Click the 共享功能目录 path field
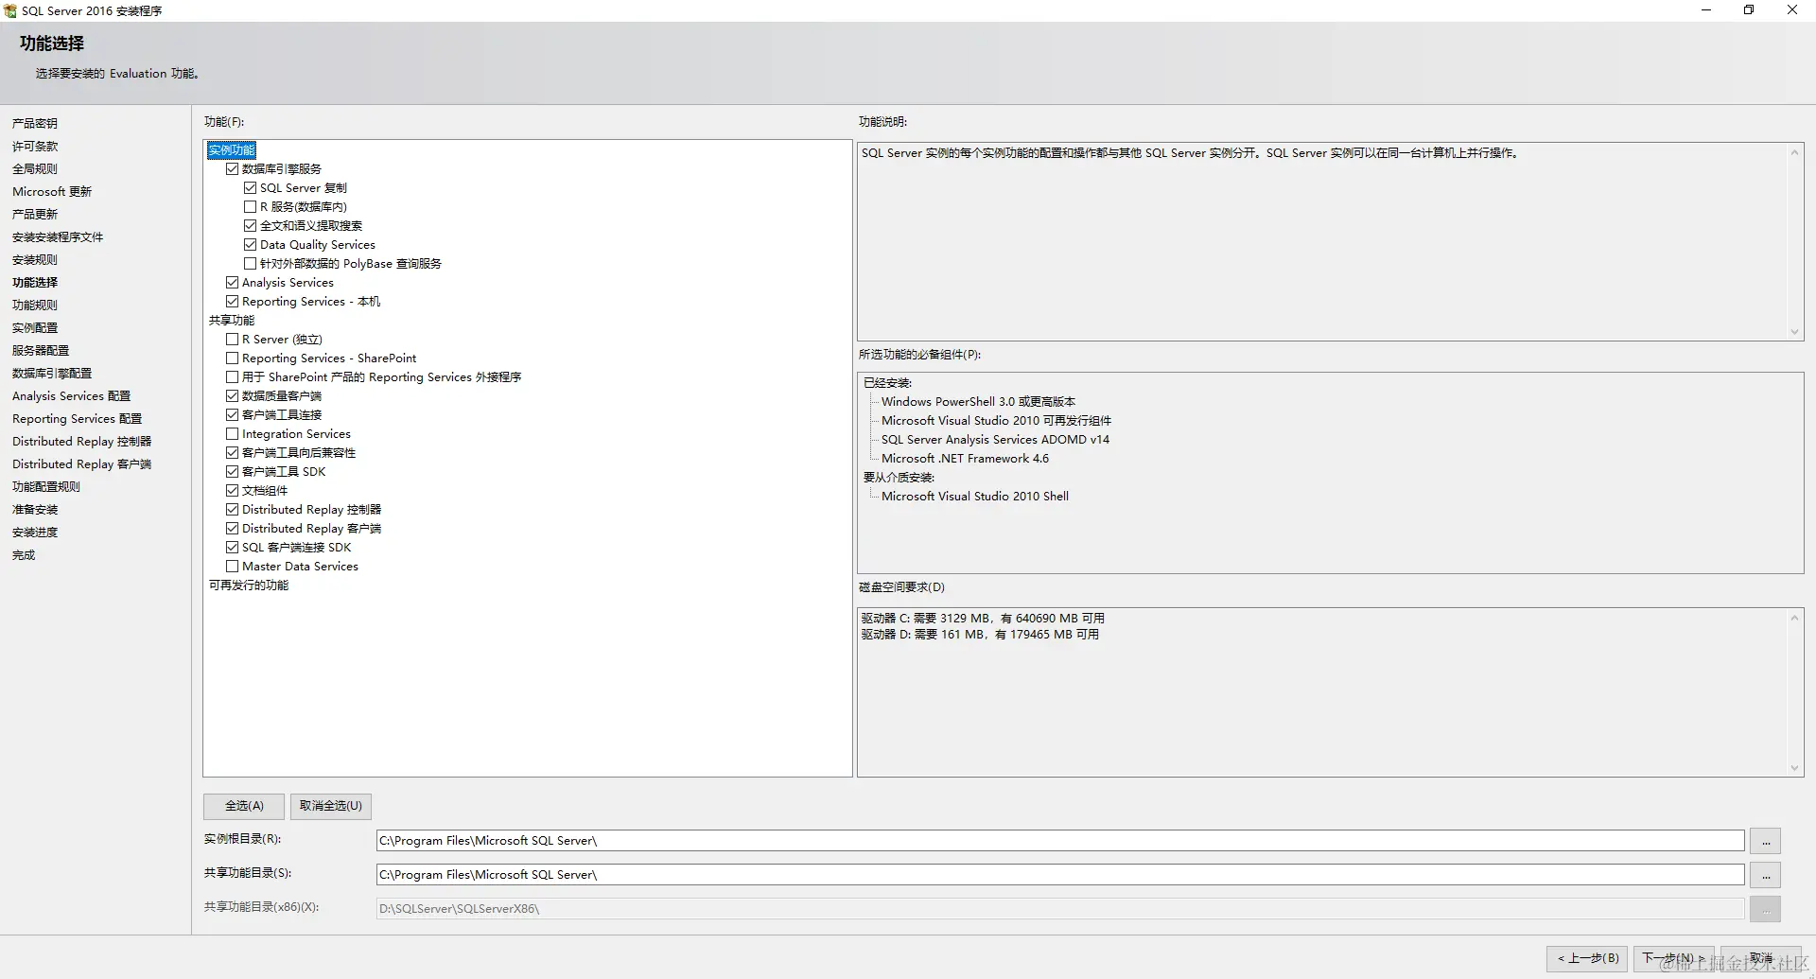The image size is (1816, 979). click(x=1060, y=875)
